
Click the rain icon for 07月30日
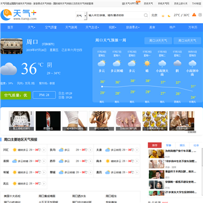click(x=162, y=64)
